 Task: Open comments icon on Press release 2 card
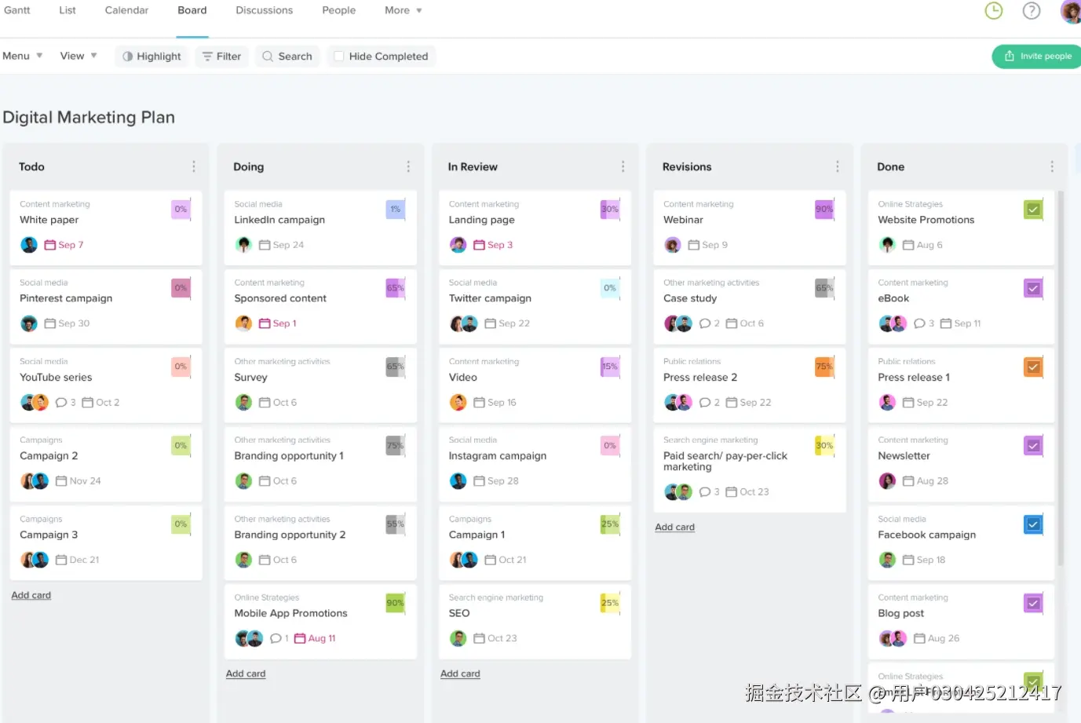click(705, 403)
